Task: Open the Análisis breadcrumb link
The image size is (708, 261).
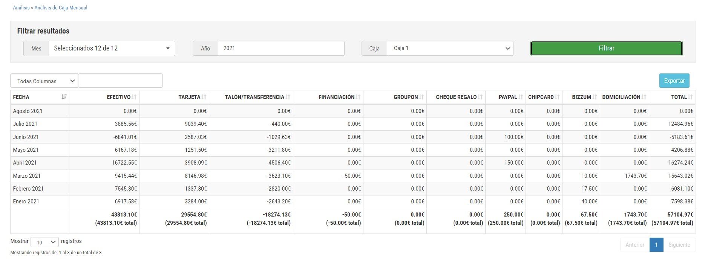Action: pyautogui.click(x=21, y=8)
